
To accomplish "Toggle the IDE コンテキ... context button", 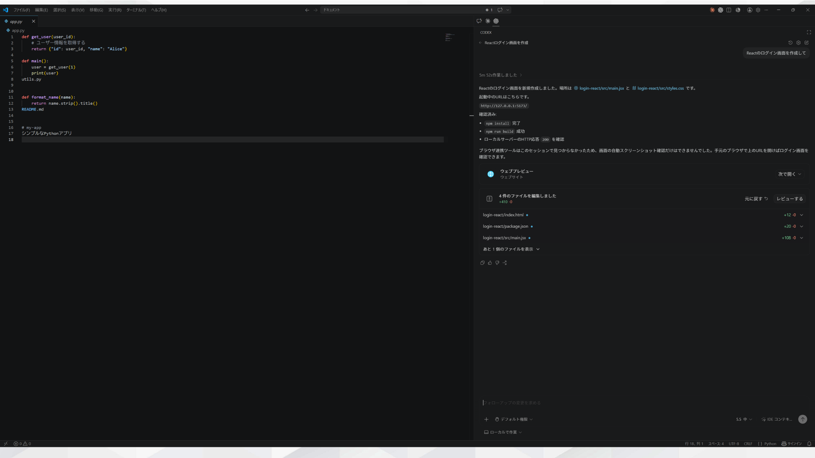I will point(777,419).
